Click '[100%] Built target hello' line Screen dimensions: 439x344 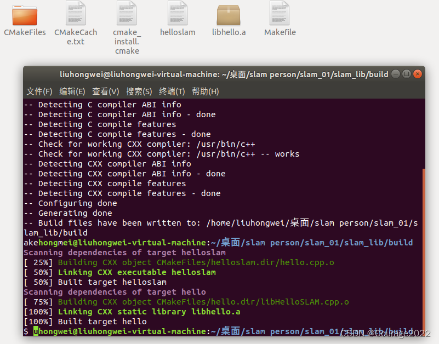coord(85,322)
